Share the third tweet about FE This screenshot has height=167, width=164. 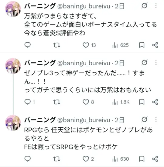155,159
